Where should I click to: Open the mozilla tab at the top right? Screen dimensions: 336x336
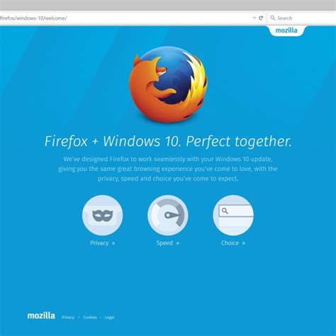pyautogui.click(x=286, y=30)
